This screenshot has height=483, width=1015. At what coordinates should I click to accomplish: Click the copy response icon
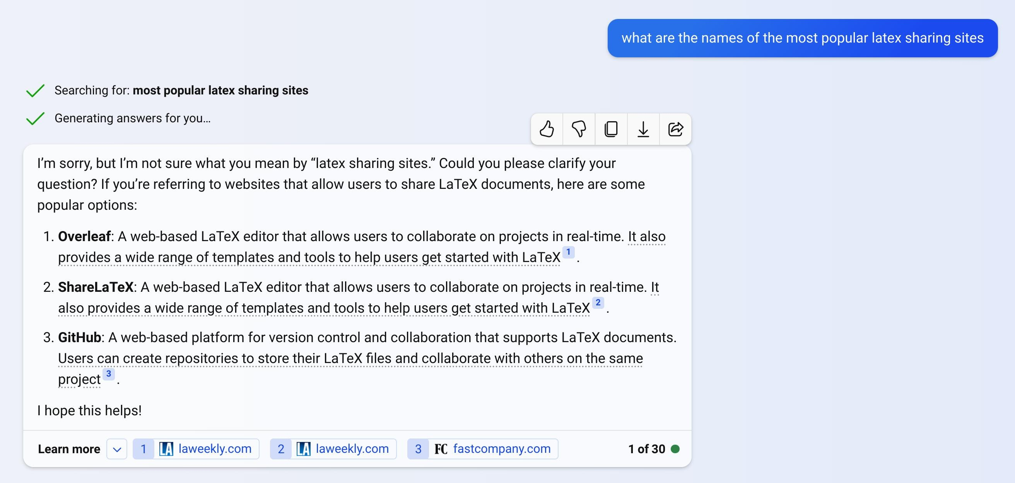point(610,128)
